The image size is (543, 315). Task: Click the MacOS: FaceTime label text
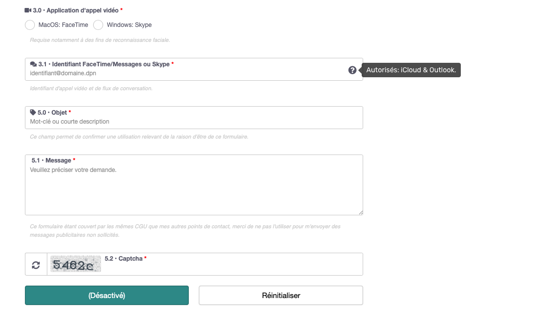pos(63,25)
